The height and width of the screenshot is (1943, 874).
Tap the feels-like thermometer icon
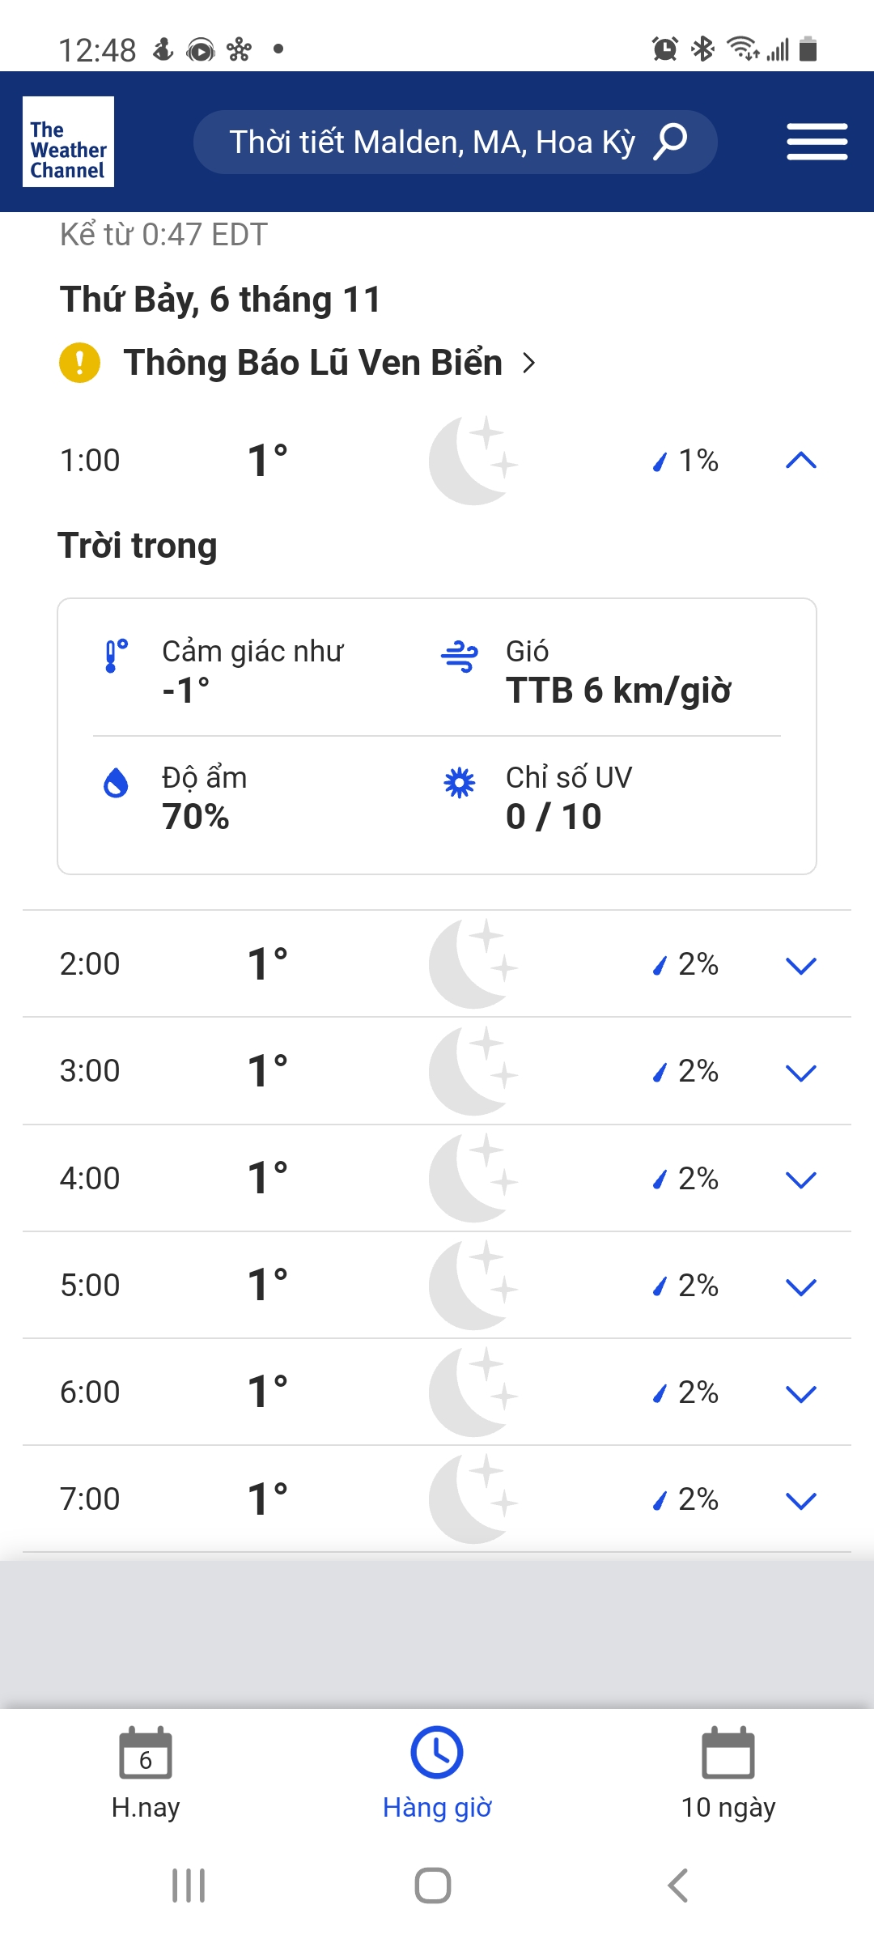(116, 656)
